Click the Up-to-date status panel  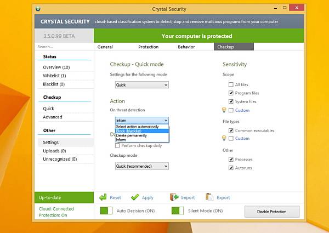tap(64, 197)
